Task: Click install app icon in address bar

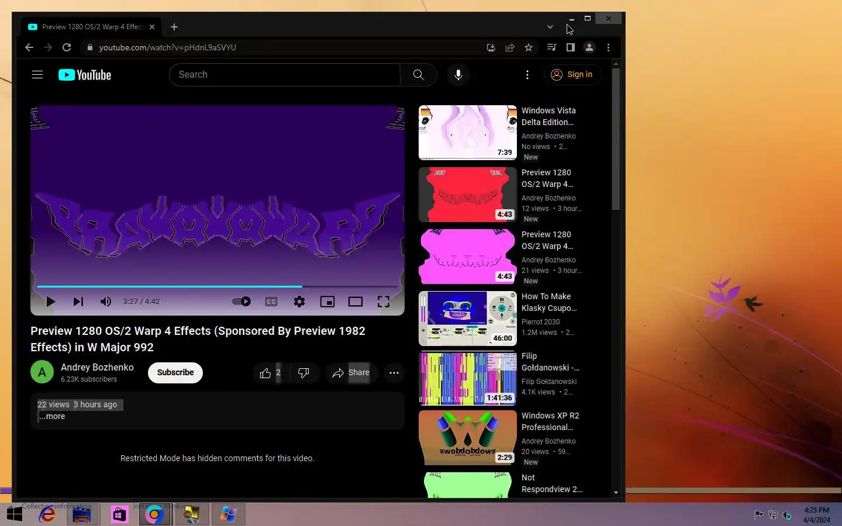Action: (x=491, y=47)
